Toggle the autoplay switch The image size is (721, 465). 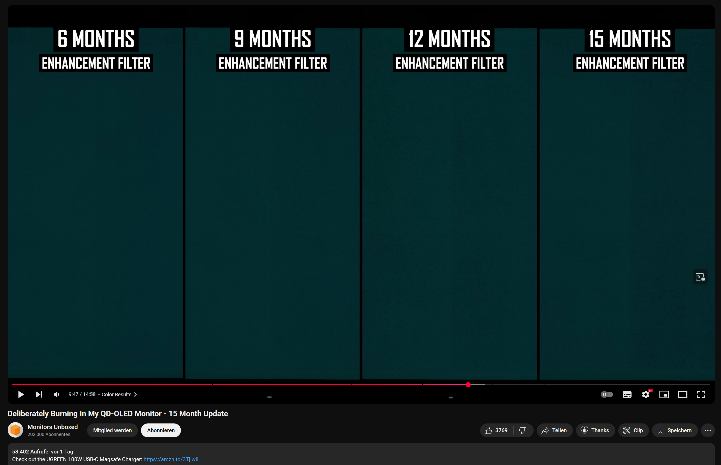[x=607, y=394]
